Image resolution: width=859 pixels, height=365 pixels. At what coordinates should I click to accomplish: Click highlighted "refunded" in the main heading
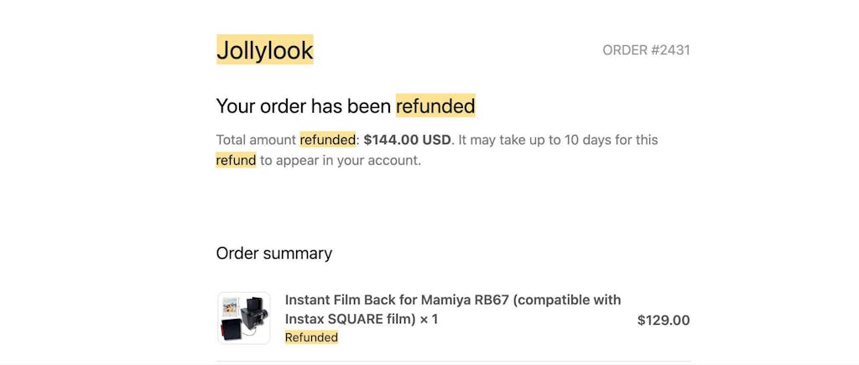click(x=435, y=106)
